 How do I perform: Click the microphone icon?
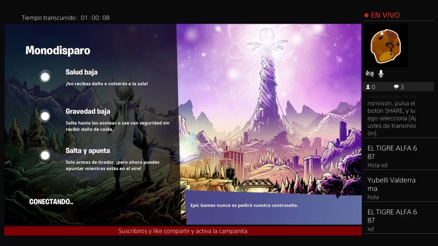(381, 74)
